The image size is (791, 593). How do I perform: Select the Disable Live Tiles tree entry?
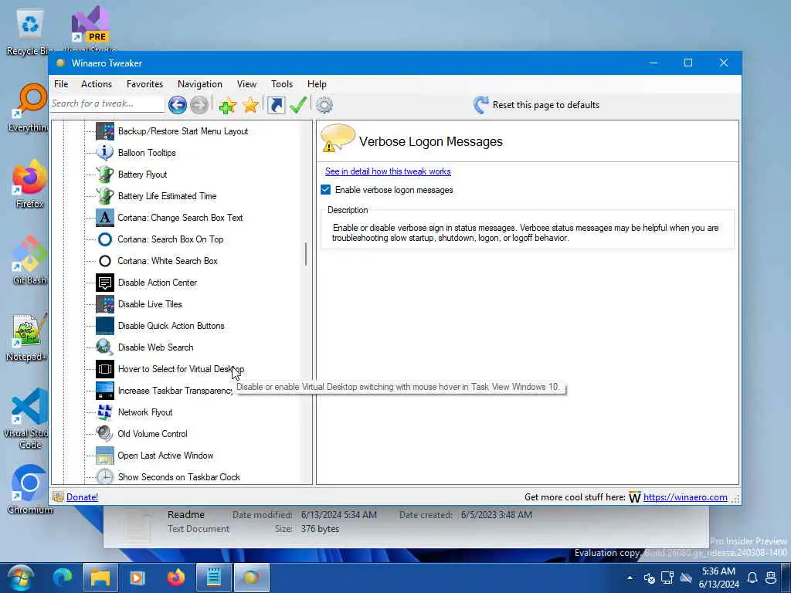150,304
